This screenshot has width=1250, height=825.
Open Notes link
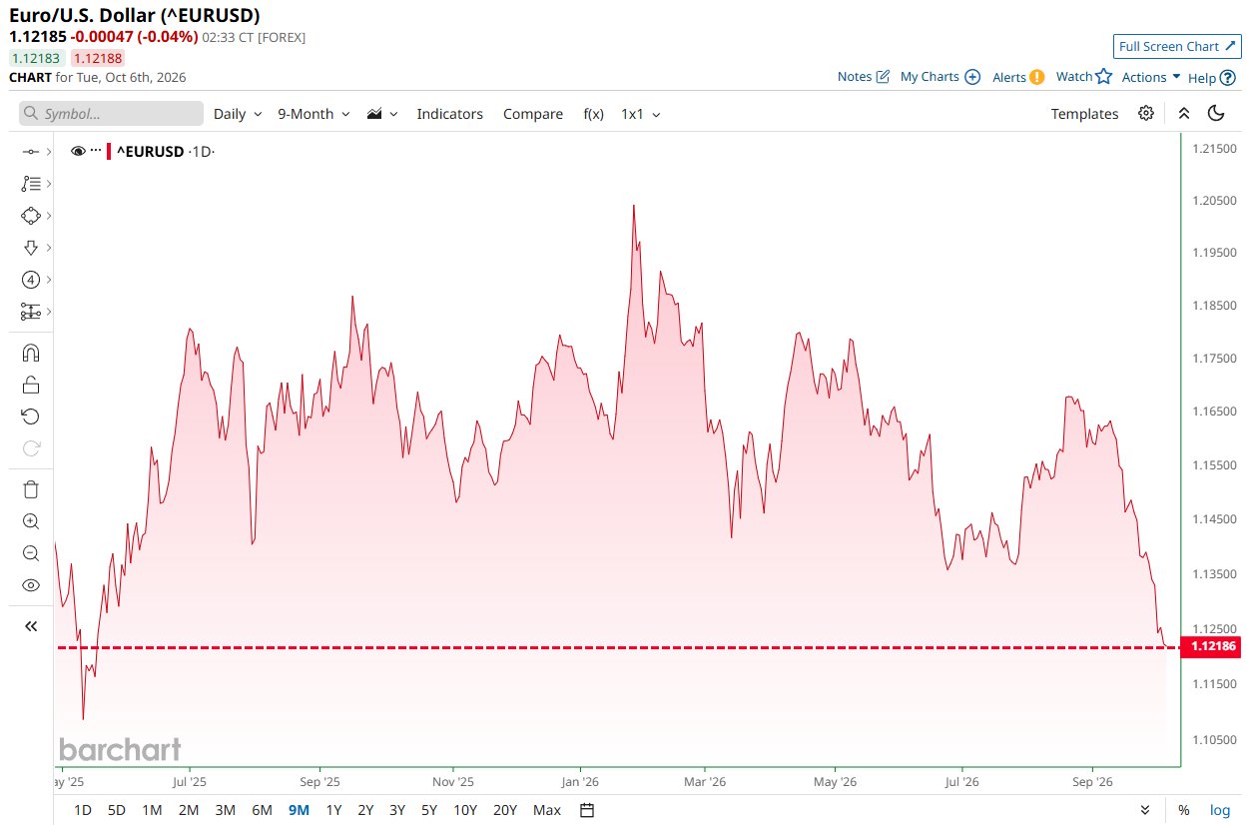coord(863,77)
